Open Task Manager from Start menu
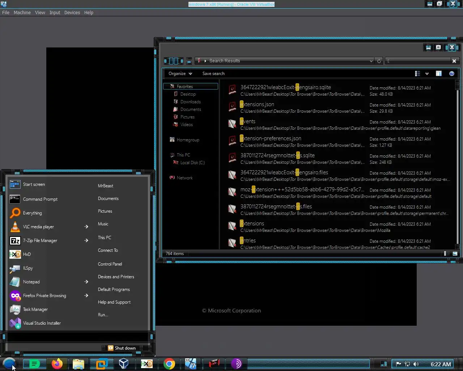463x371 pixels. (x=49, y=309)
